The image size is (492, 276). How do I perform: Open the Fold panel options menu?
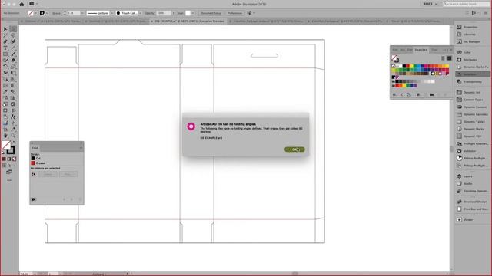81,148
